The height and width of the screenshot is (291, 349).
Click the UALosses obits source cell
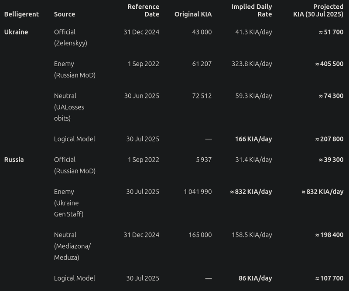click(x=69, y=107)
